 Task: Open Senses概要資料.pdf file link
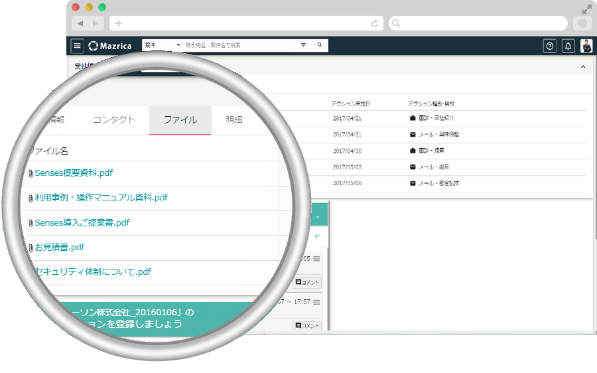74,173
